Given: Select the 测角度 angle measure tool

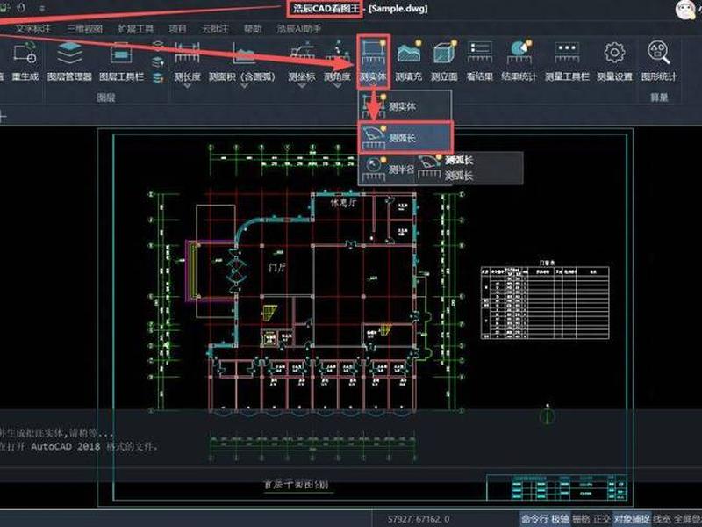Looking at the screenshot, I should (337, 60).
